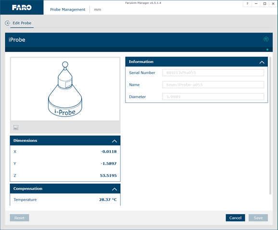Click the Compensation panel title
Screen dimensions: 278x230
28,189
